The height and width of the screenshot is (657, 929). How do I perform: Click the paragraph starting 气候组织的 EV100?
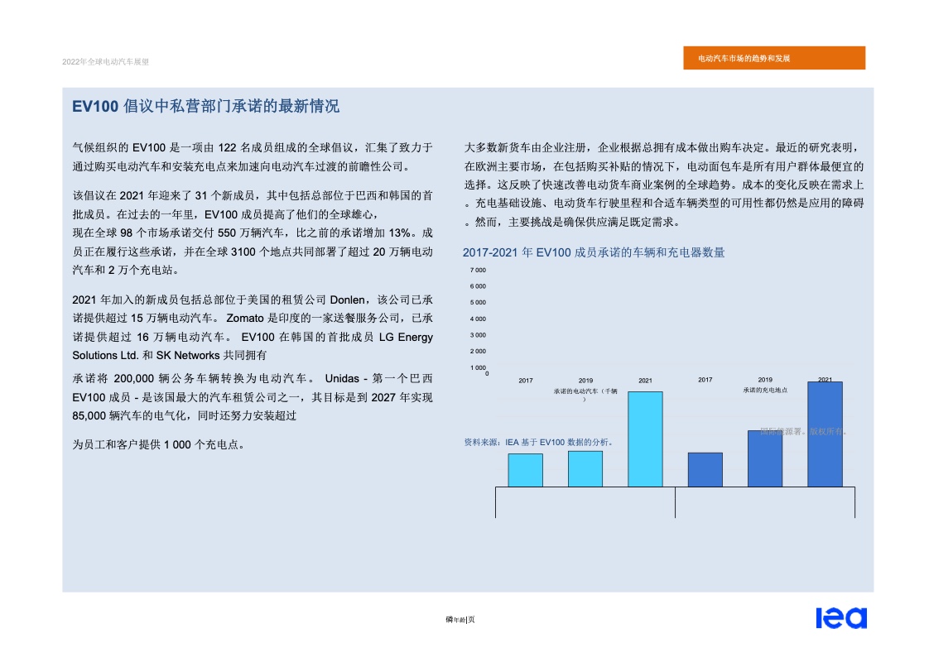[x=253, y=157]
